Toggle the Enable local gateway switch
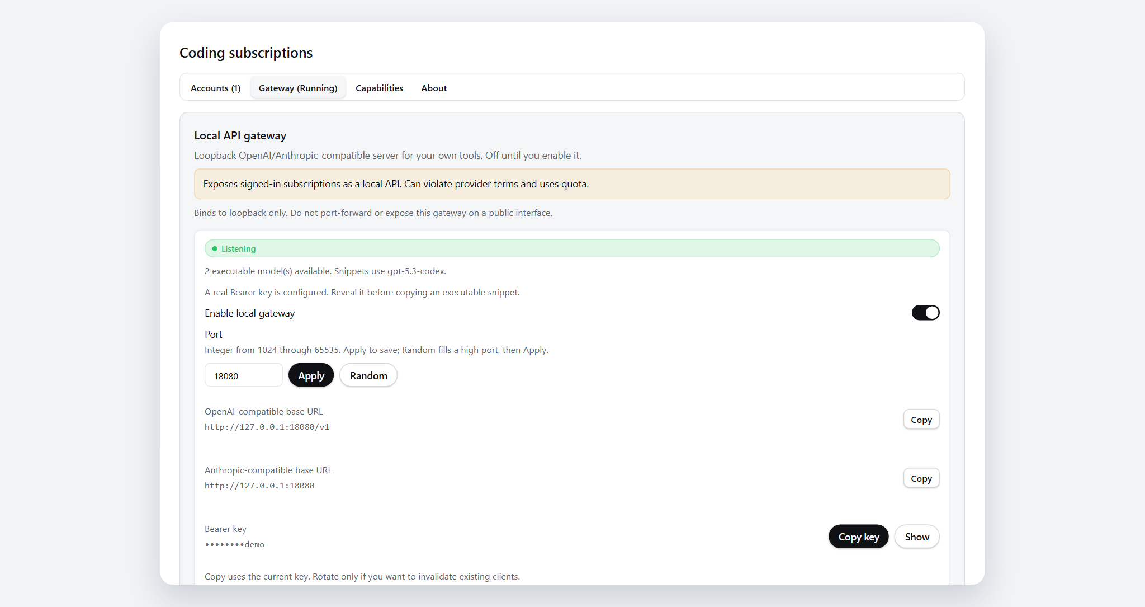The width and height of the screenshot is (1145, 607). pyautogui.click(x=925, y=313)
